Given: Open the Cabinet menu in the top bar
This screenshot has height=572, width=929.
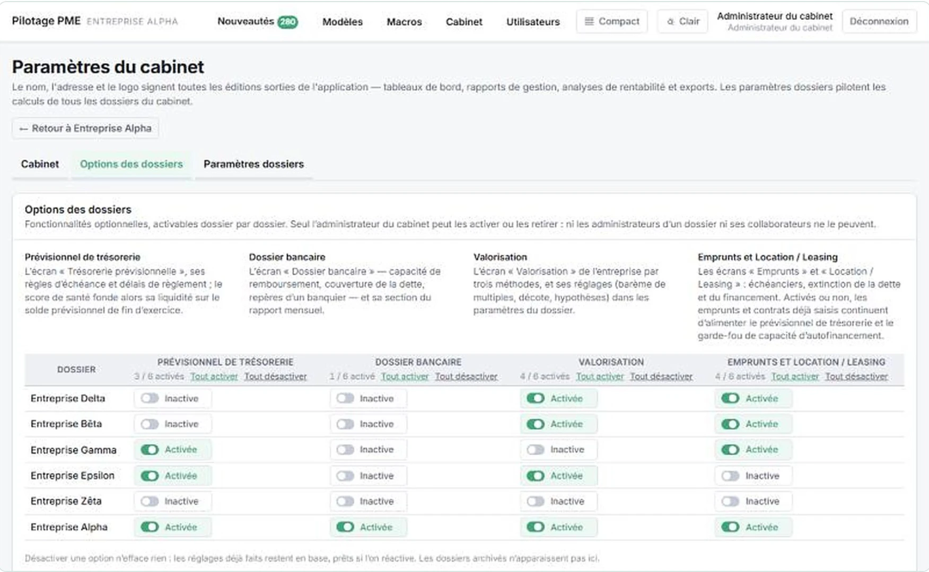Looking at the screenshot, I should (x=464, y=22).
